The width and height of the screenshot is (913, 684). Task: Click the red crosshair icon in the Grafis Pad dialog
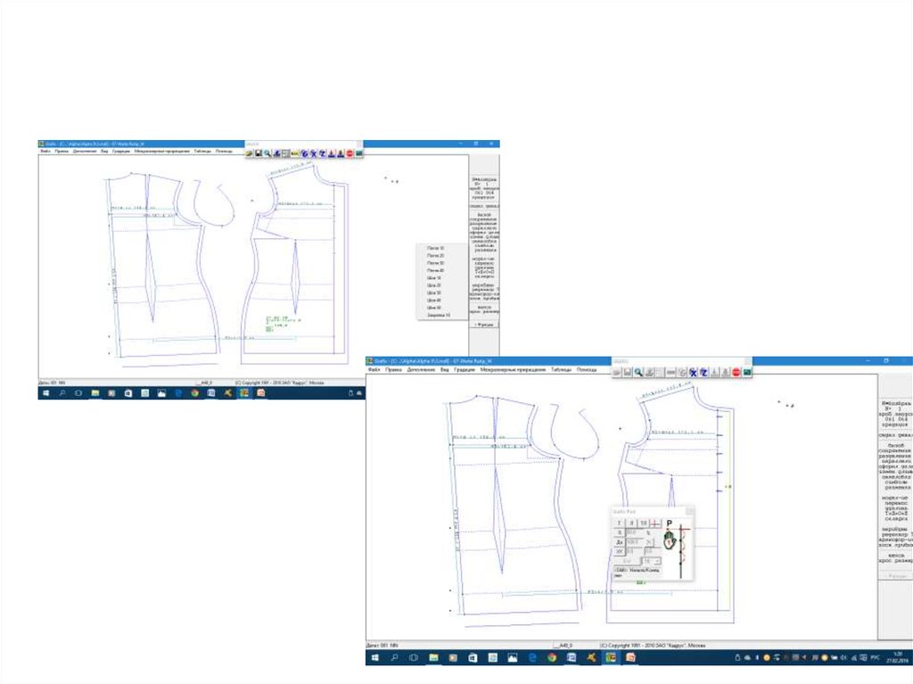655,523
